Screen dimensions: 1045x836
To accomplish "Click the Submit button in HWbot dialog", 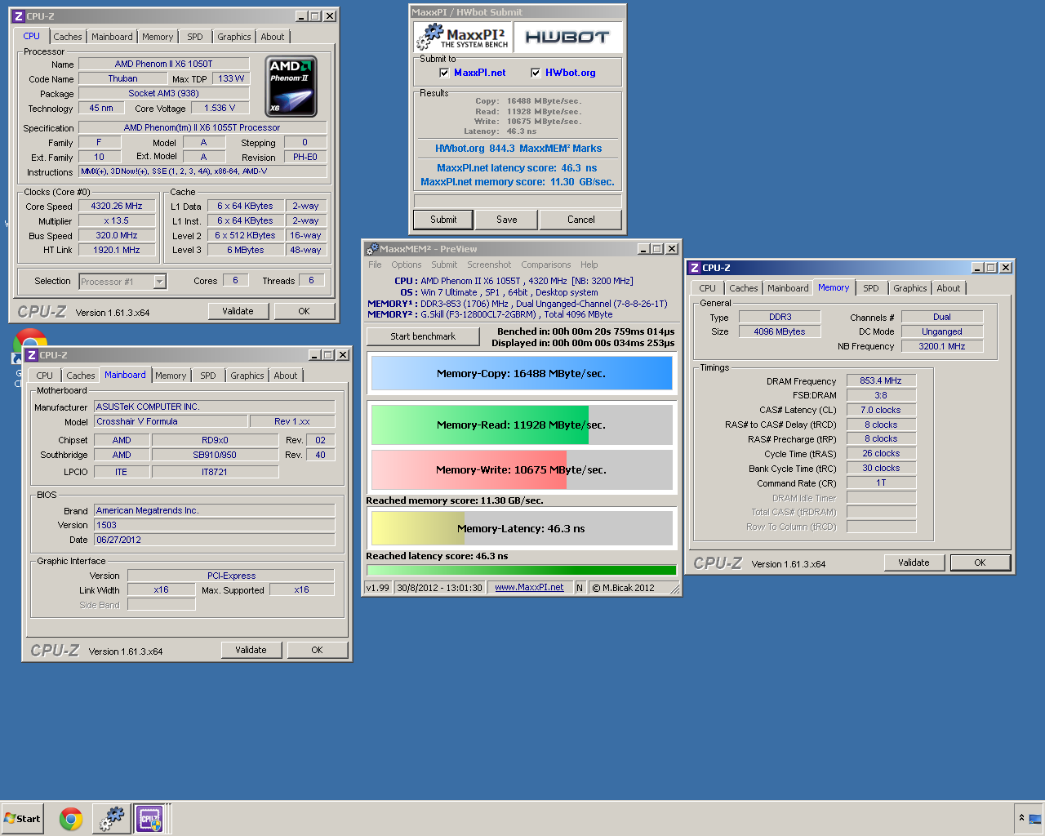I will click(443, 220).
